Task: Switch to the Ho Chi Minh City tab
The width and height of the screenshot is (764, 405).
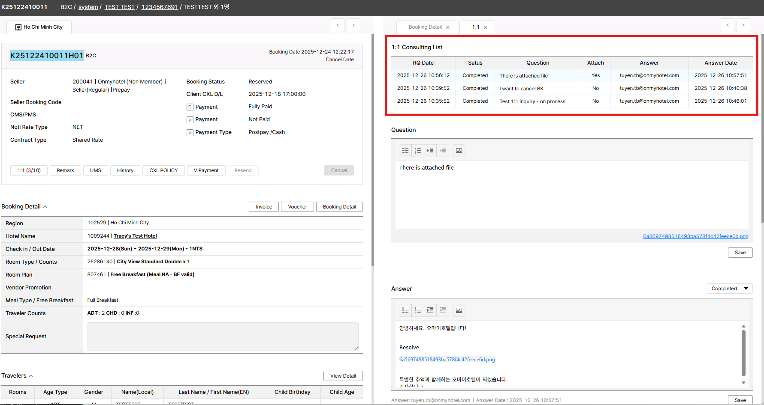Action: click(39, 27)
